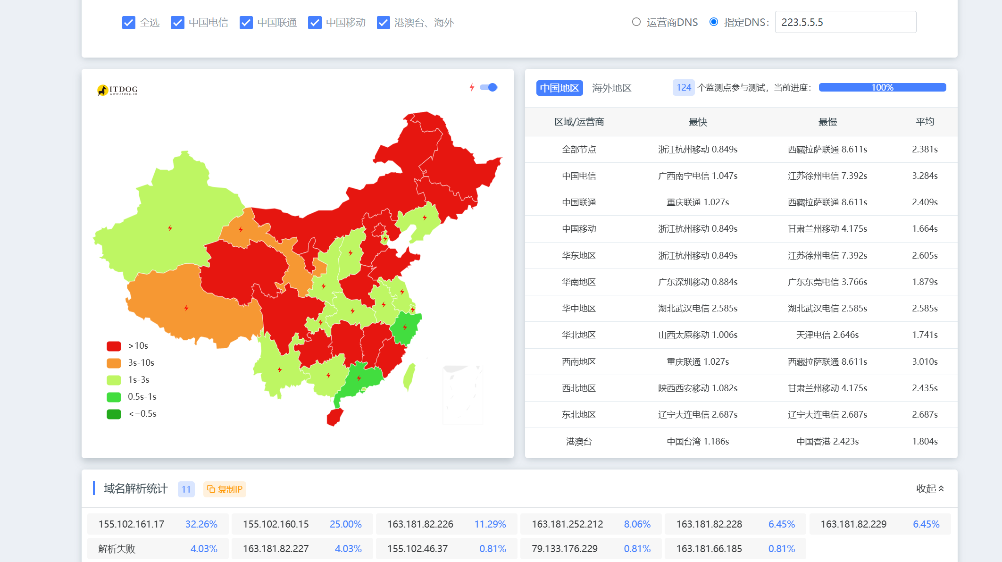Click the lightning marker on the Yunnan region
Image resolution: width=1002 pixels, height=562 pixels.
(280, 369)
